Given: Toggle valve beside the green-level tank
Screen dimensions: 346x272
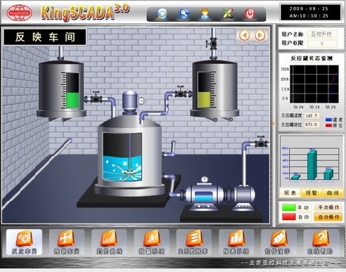Looking at the screenshot, I should point(96,97).
